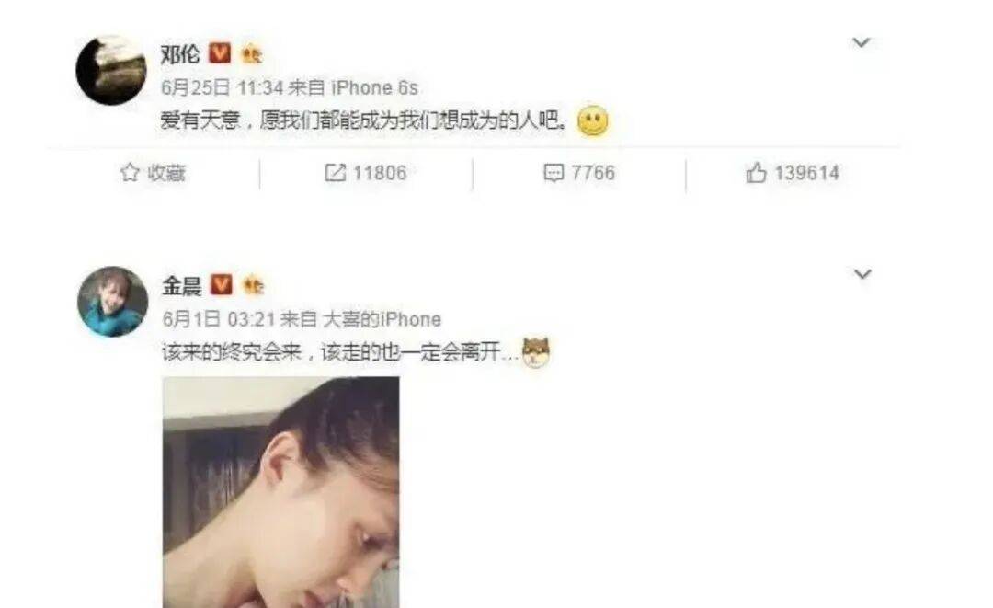Click the 6月1日 03:21 timestamp
Image resolution: width=993 pixels, height=608 pixels.
[219, 319]
